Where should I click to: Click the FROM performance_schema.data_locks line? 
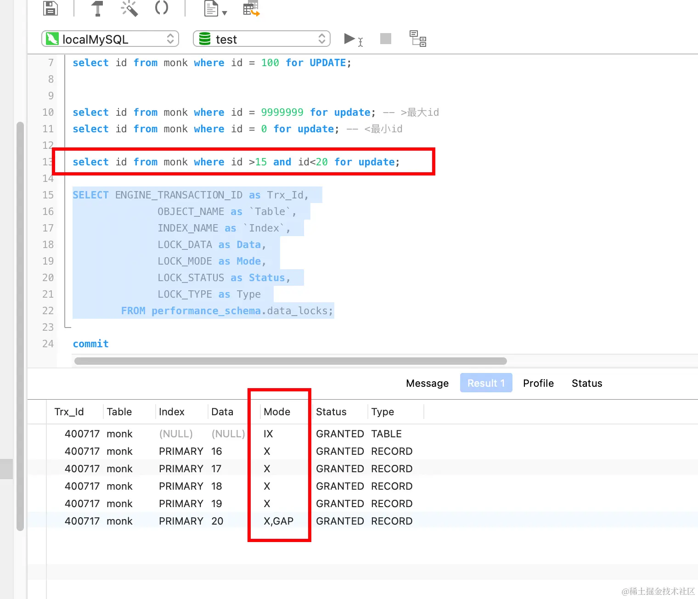[x=227, y=311]
